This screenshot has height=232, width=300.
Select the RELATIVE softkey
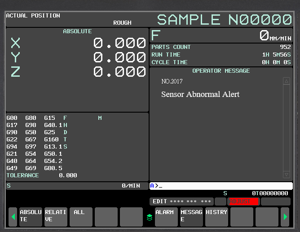56,216
